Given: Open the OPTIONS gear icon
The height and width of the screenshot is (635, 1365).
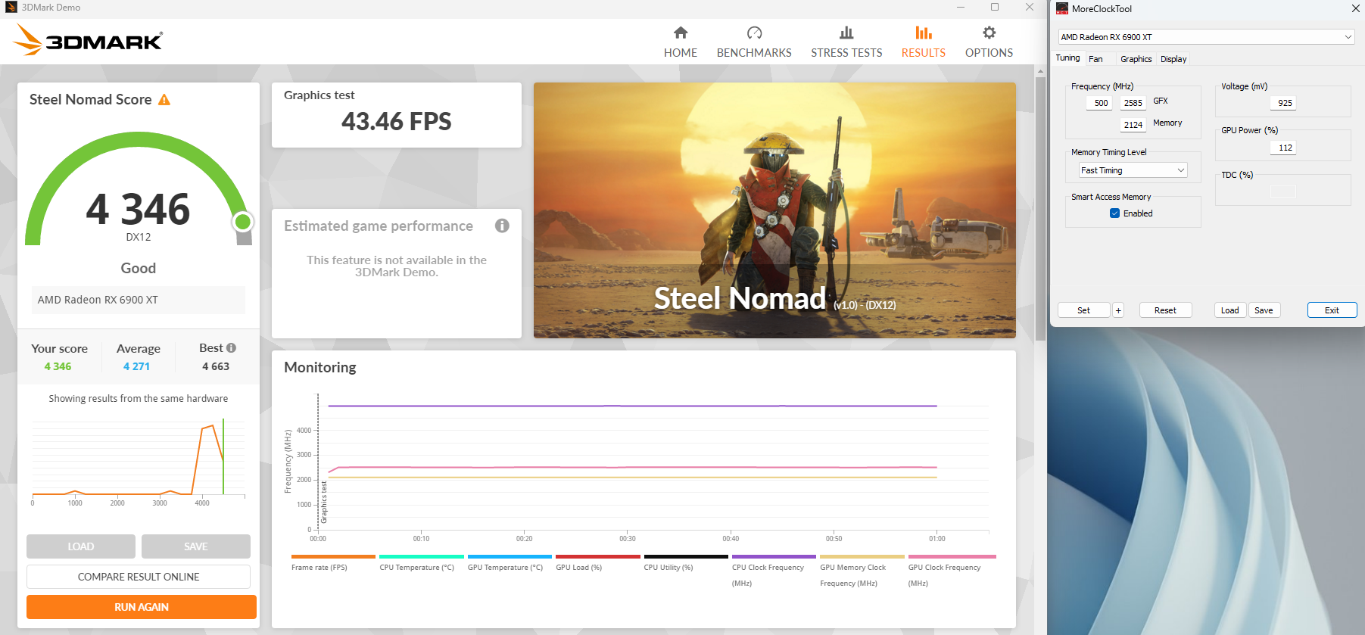Looking at the screenshot, I should 989,33.
